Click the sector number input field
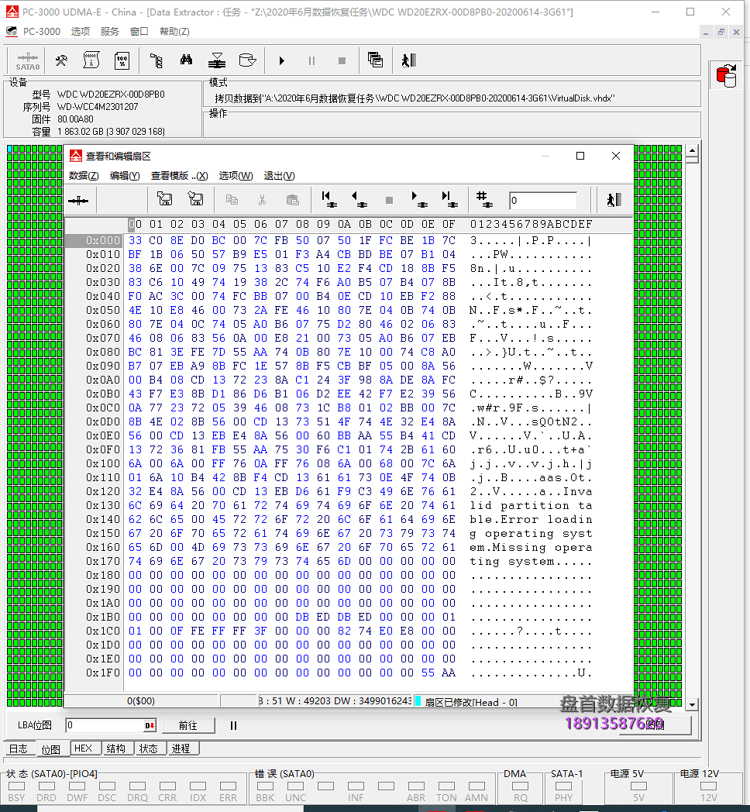 click(x=543, y=201)
